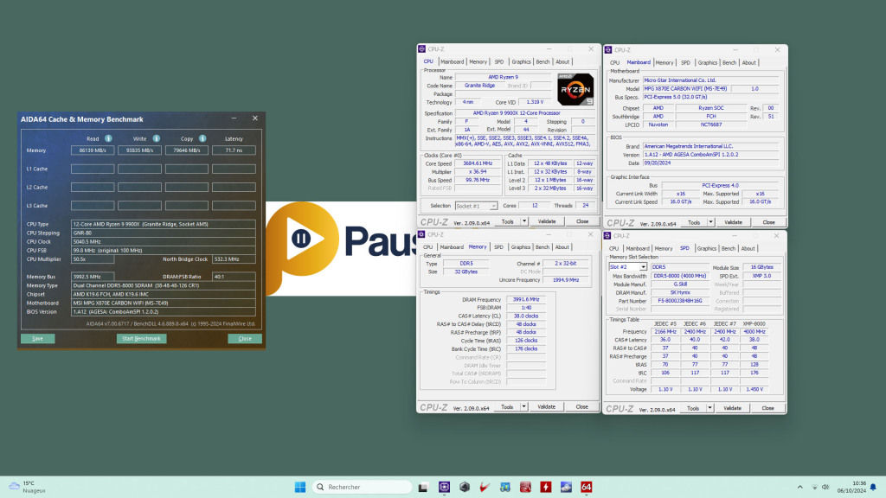Click the AMD Ryzen 9 logo in CPU-Z
The width and height of the screenshot is (886, 498).
tap(574, 90)
